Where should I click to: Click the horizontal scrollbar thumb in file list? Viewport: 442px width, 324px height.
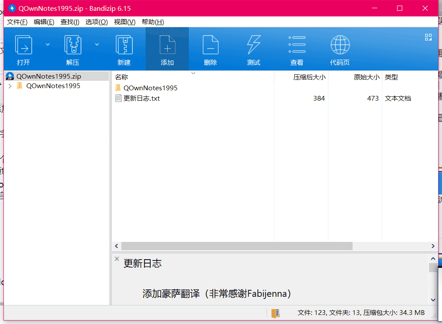[x=237, y=246]
